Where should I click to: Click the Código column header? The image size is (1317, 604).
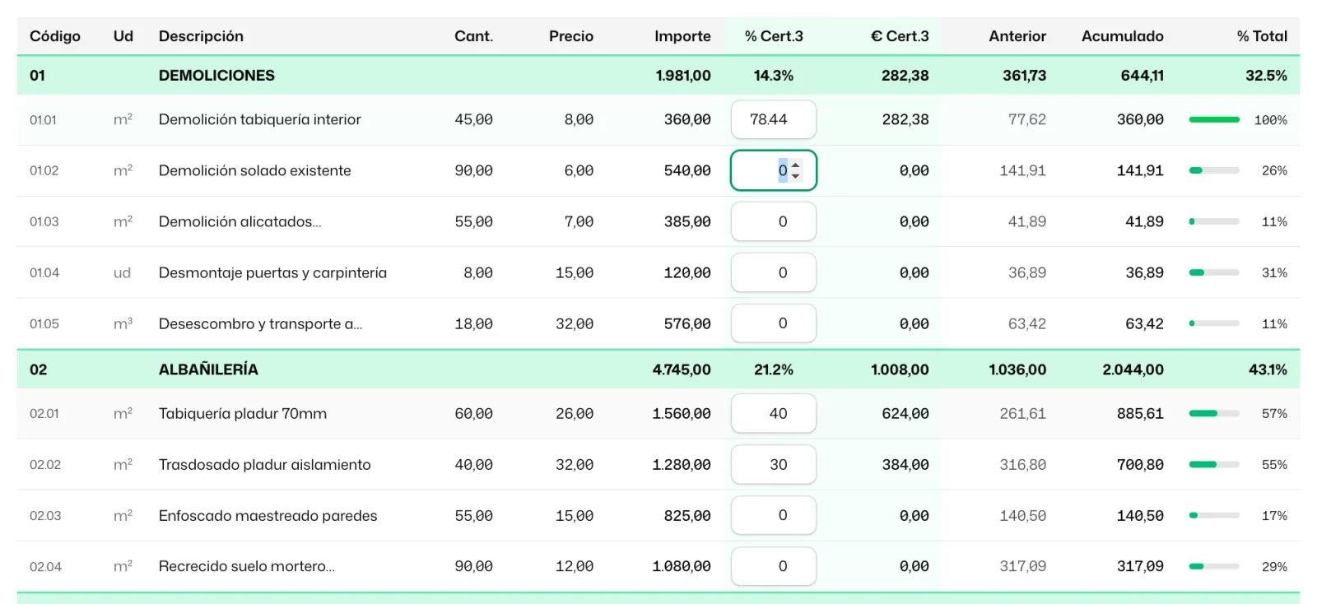[x=55, y=36]
